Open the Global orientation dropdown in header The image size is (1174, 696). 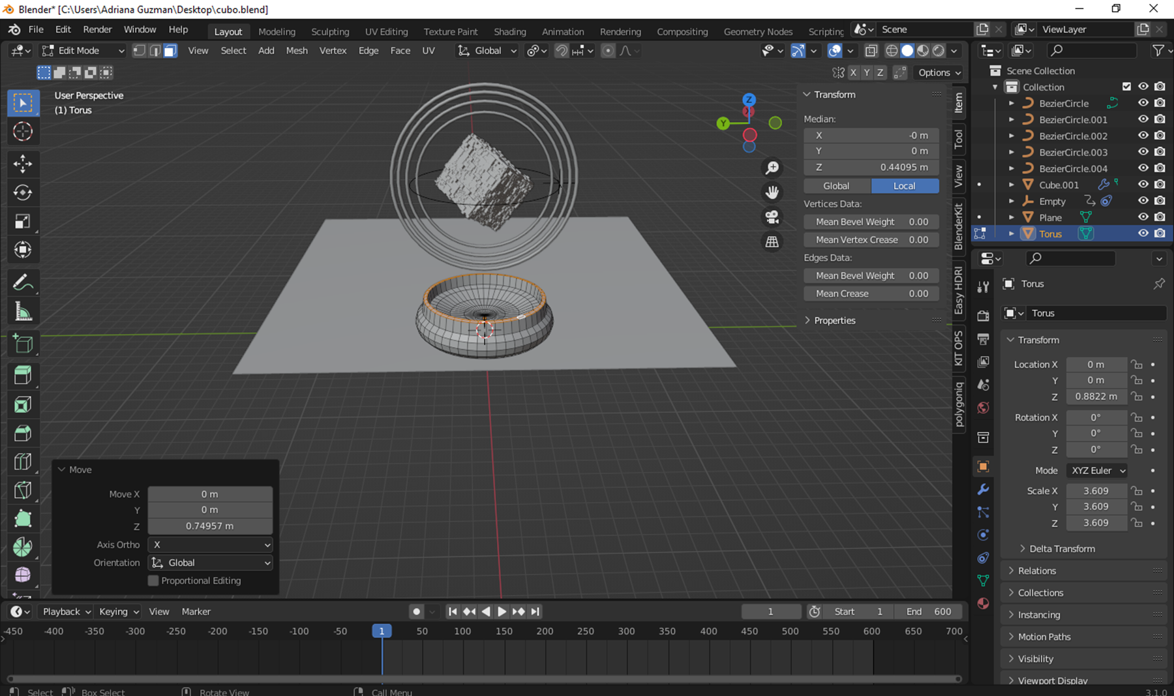487,51
